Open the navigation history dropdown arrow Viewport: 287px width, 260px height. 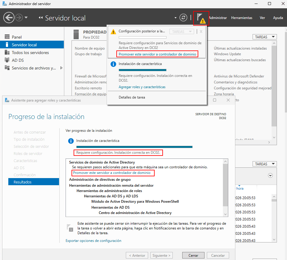coord(26,18)
